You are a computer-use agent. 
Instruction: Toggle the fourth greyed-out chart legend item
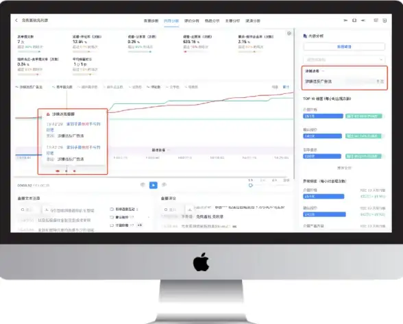click(x=113, y=87)
